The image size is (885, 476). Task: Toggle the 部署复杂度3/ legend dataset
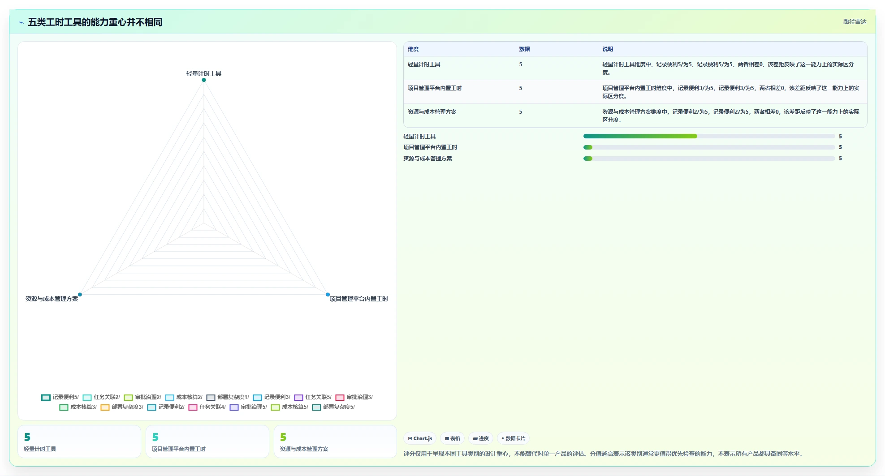(122, 407)
